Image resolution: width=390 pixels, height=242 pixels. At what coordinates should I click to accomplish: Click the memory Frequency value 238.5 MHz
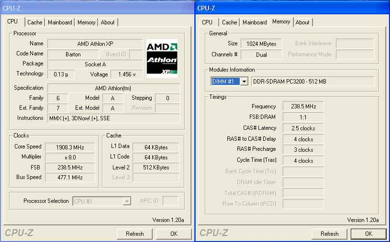(x=303, y=106)
